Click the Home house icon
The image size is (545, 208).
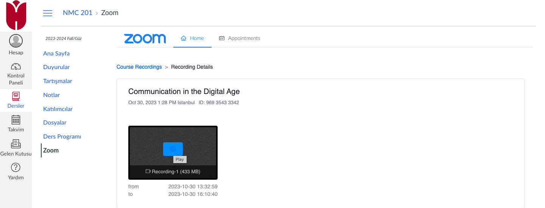coord(184,38)
